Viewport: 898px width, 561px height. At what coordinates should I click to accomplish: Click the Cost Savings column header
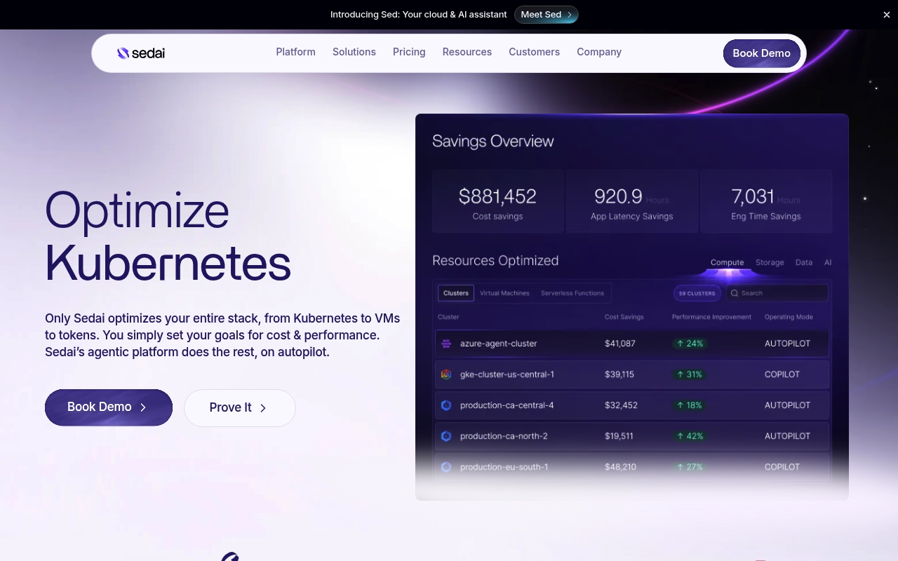(x=624, y=317)
